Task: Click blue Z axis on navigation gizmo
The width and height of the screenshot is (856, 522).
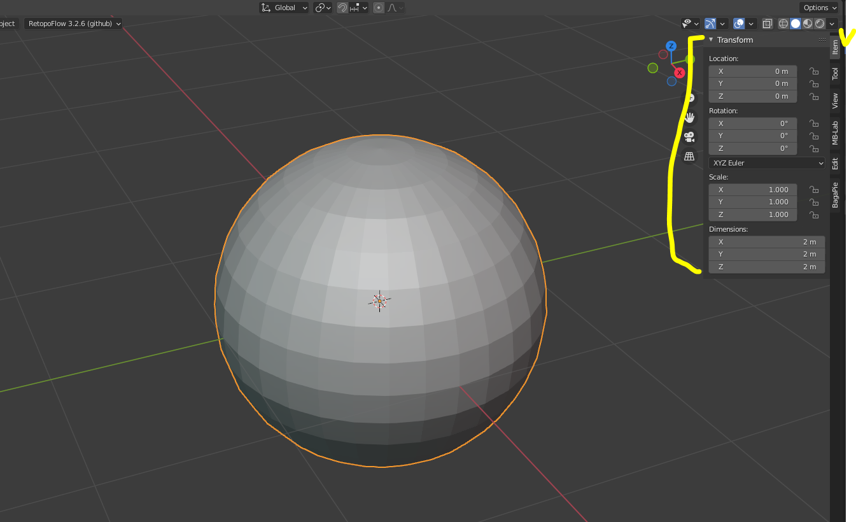Action: [x=671, y=46]
